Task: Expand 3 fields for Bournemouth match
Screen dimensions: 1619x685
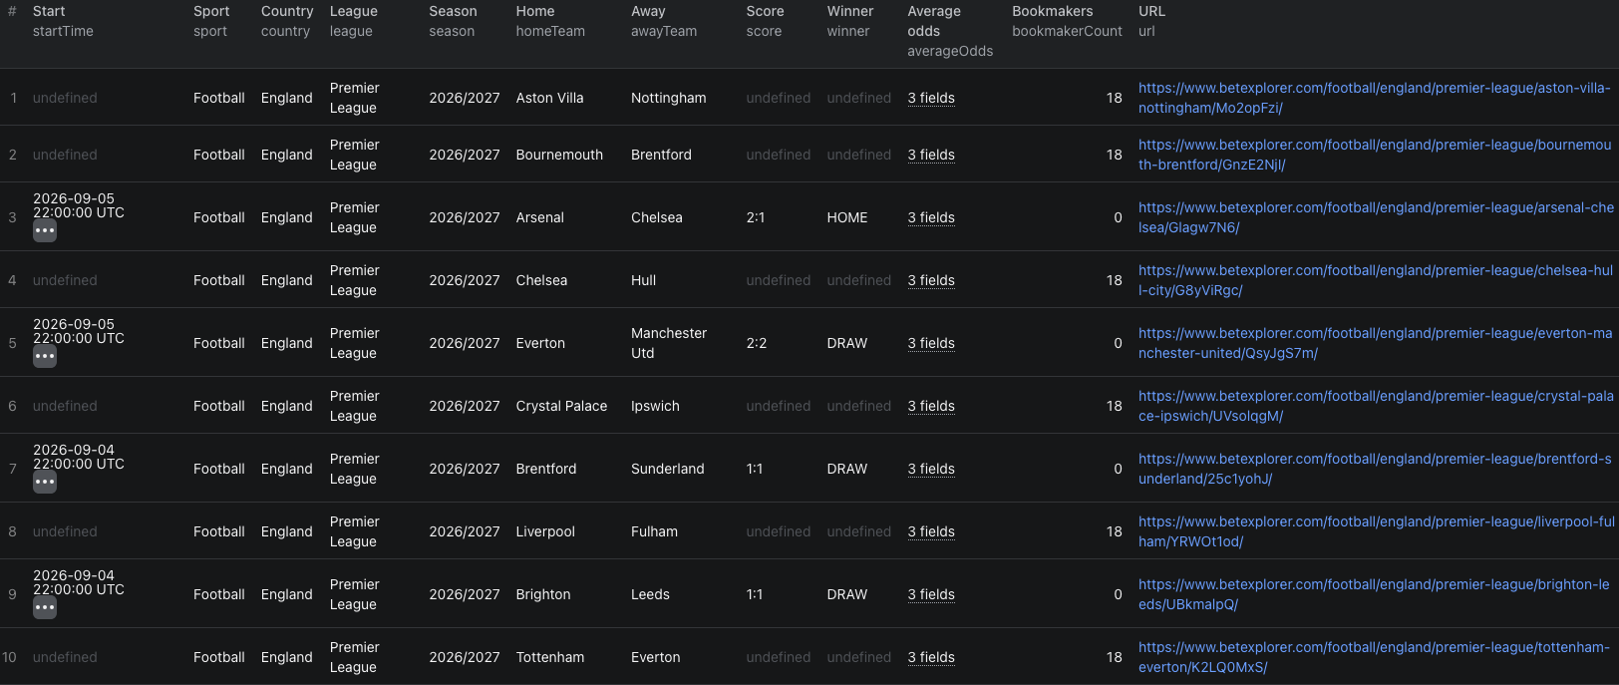Action: coord(931,155)
